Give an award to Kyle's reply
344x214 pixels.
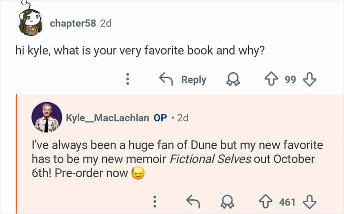227,201
